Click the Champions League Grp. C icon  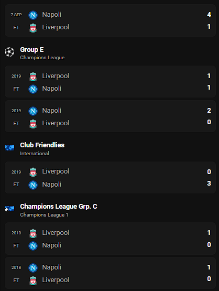click(x=9, y=209)
